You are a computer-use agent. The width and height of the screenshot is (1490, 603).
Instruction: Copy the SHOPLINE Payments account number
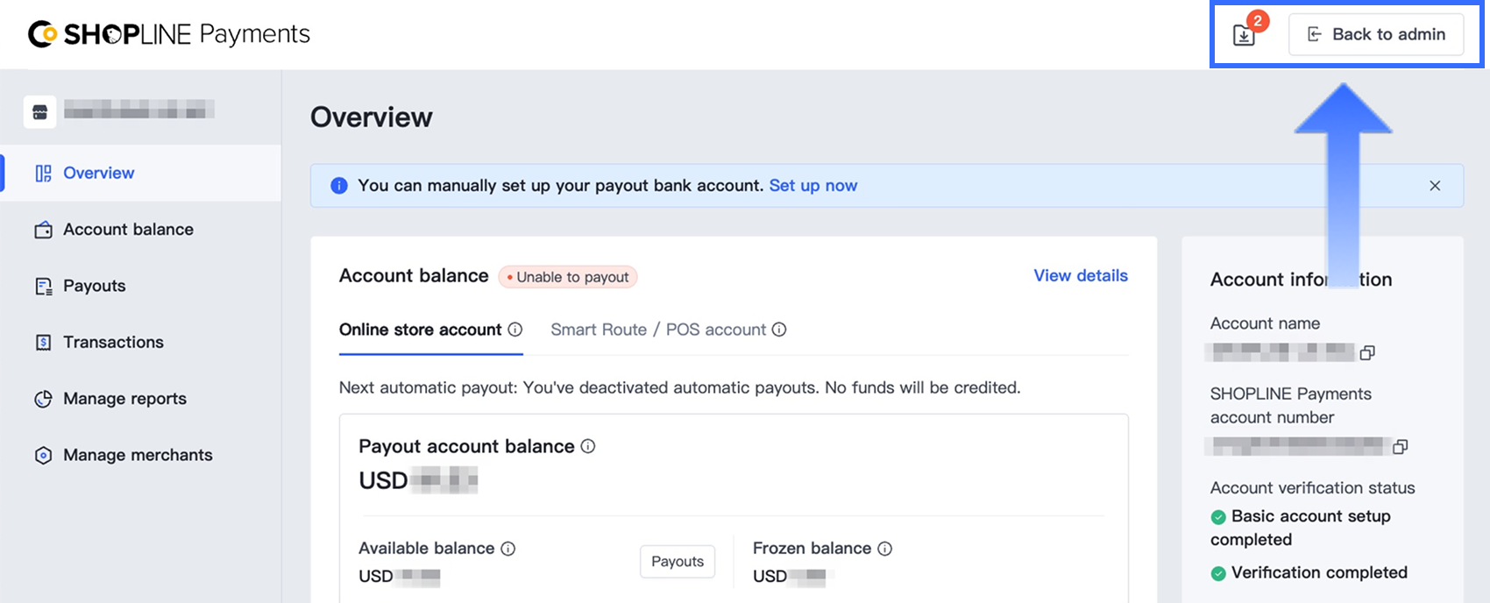coord(1400,447)
